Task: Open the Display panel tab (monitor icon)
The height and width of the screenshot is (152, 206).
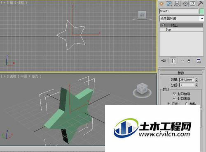Action: coord(193,4)
